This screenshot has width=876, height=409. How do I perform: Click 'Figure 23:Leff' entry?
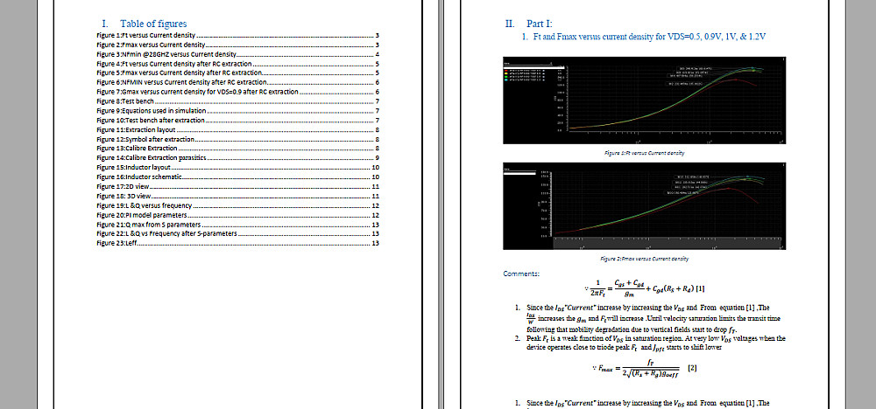tap(238, 243)
